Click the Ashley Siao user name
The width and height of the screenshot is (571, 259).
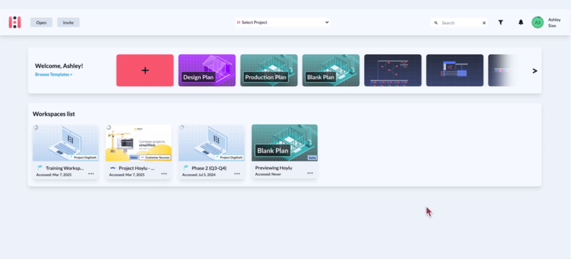(x=554, y=23)
